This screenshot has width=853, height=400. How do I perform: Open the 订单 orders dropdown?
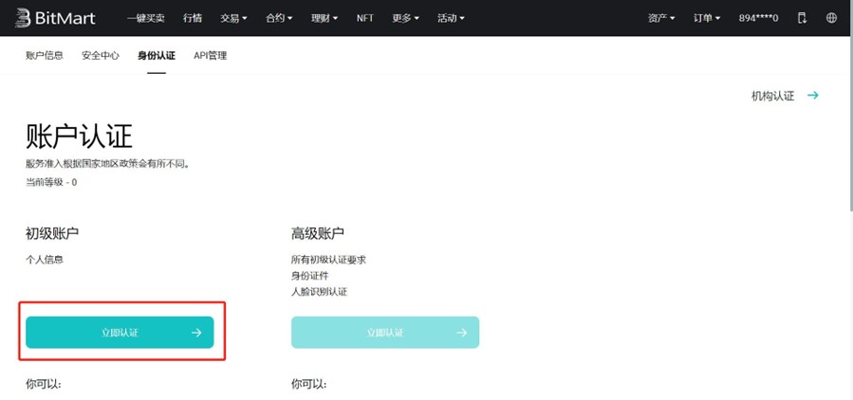707,18
